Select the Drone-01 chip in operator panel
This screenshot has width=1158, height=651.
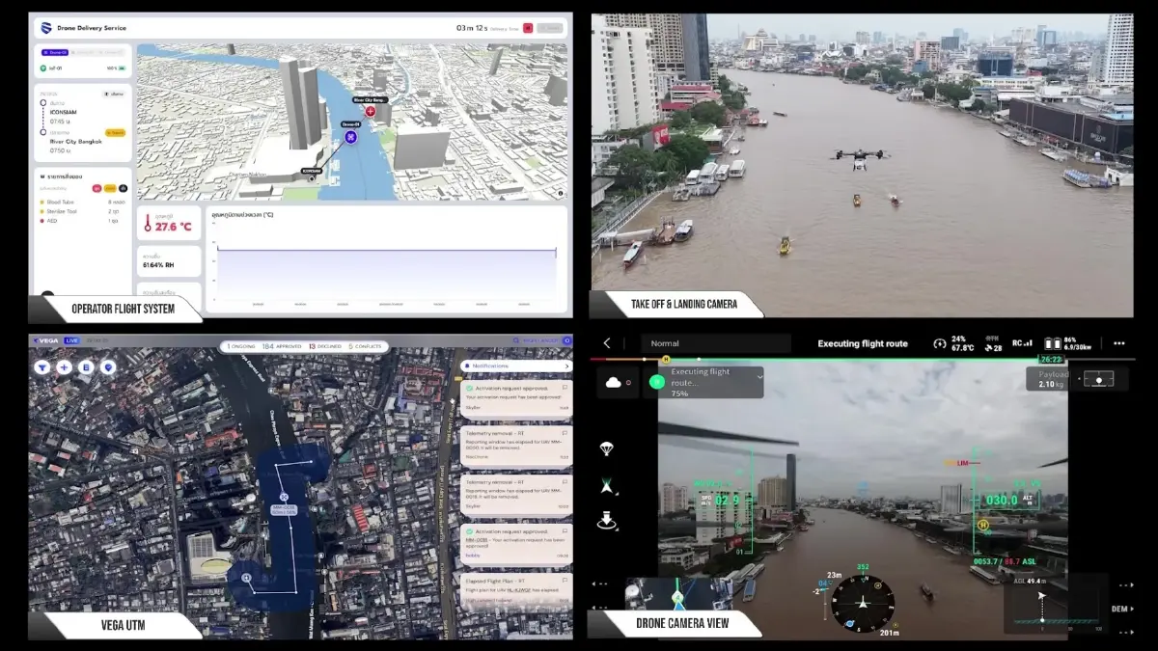point(56,52)
